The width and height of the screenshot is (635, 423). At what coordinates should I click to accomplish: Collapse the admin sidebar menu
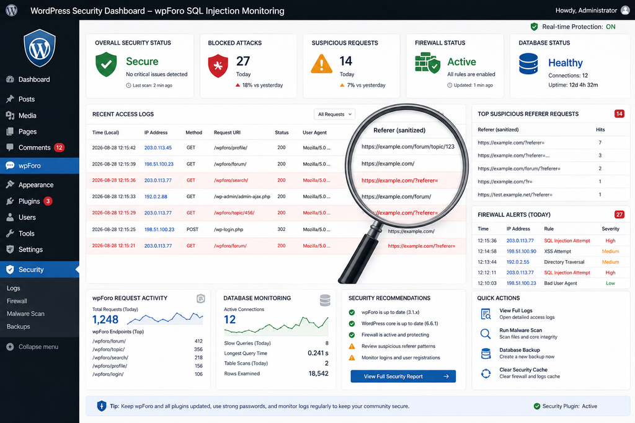click(x=32, y=347)
